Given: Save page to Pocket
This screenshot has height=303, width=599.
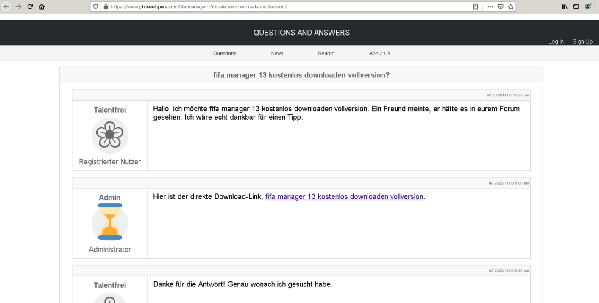Looking at the screenshot, I should pos(501,7).
